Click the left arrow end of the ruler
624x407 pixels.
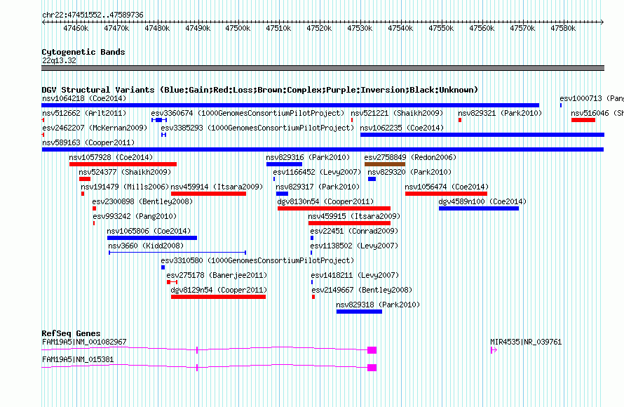(x=43, y=22)
